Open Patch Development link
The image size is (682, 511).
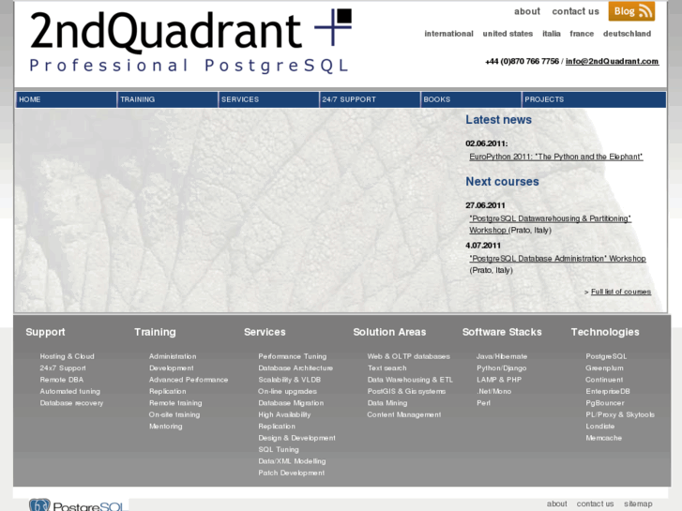[x=292, y=473]
